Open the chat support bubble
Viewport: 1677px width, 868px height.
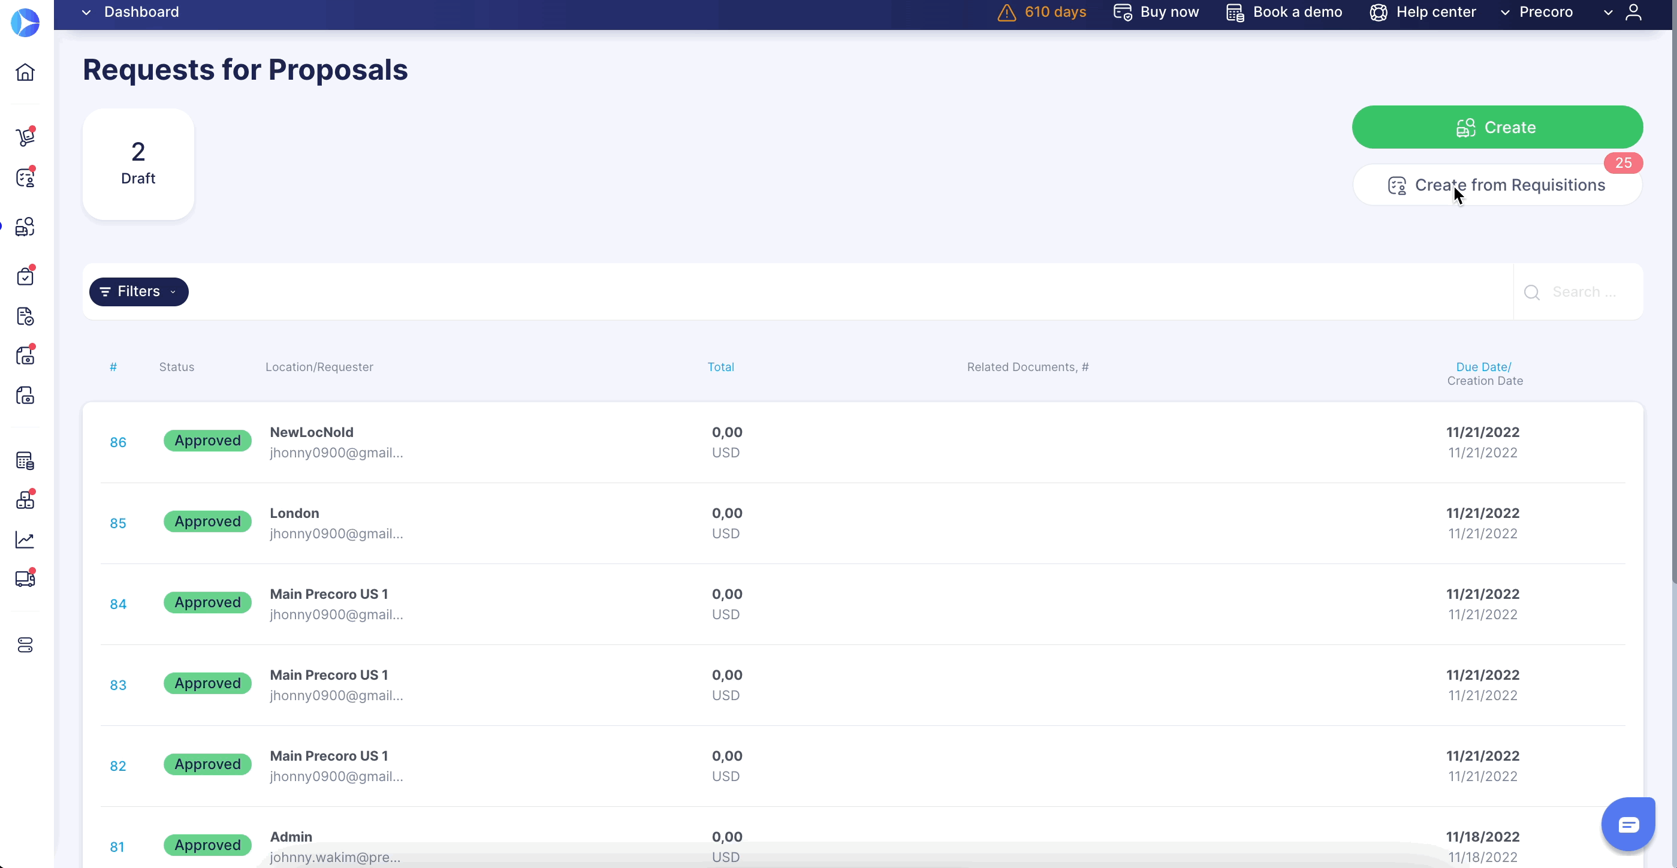[1628, 824]
